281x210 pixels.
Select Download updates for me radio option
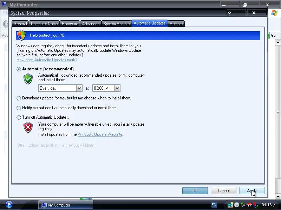click(19, 98)
